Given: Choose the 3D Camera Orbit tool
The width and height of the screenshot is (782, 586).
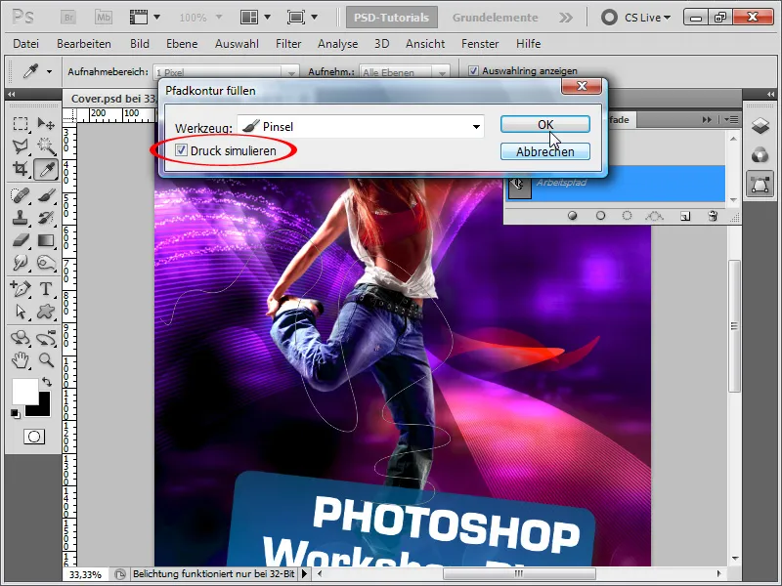Looking at the screenshot, I should 46,338.
